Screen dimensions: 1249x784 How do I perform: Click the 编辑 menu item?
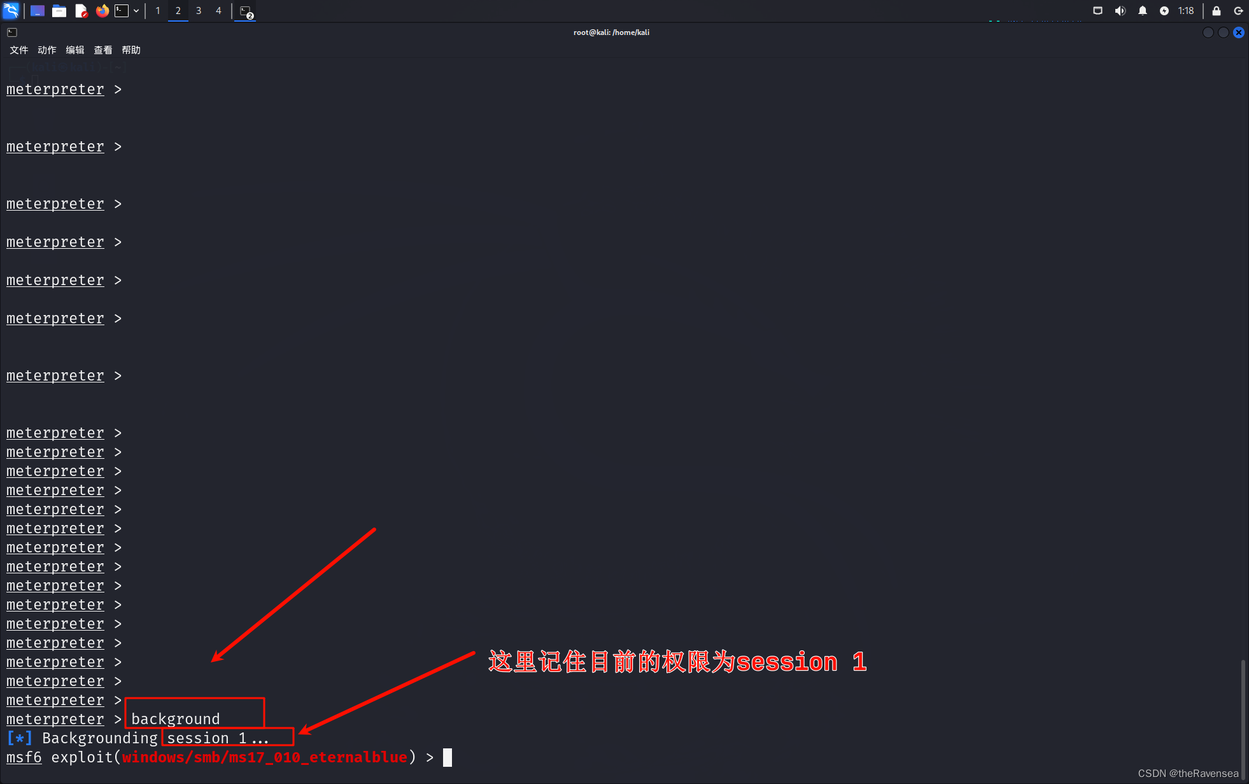[x=74, y=50]
